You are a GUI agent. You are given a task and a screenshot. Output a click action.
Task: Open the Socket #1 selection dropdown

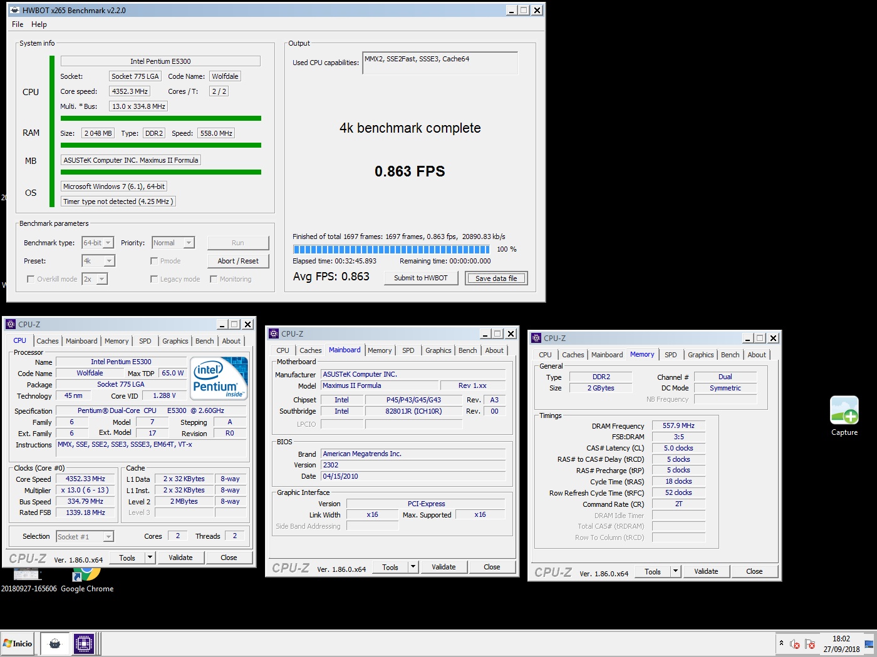coord(85,536)
